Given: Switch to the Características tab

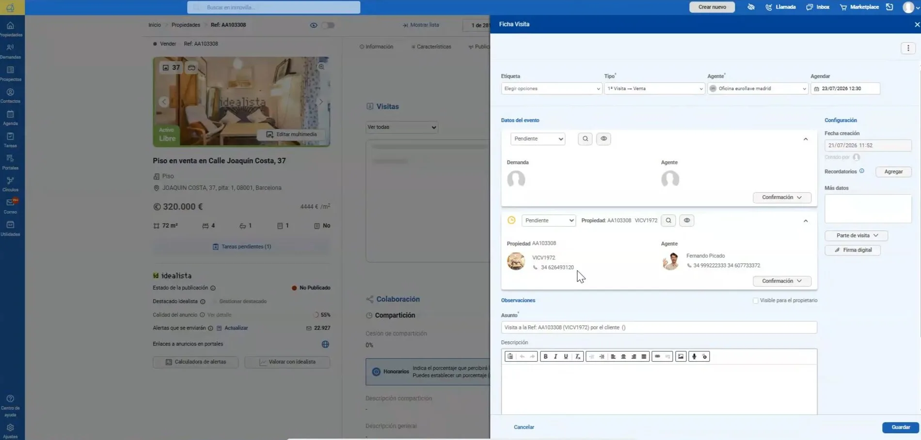Looking at the screenshot, I should point(431,47).
